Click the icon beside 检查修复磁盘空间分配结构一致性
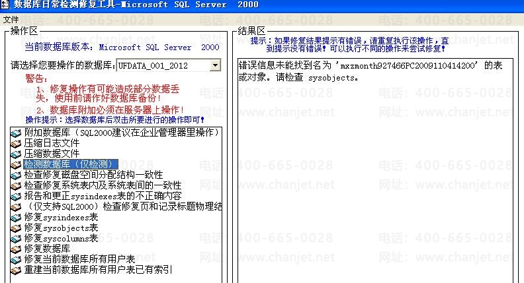The image size is (524, 283). coord(16,175)
